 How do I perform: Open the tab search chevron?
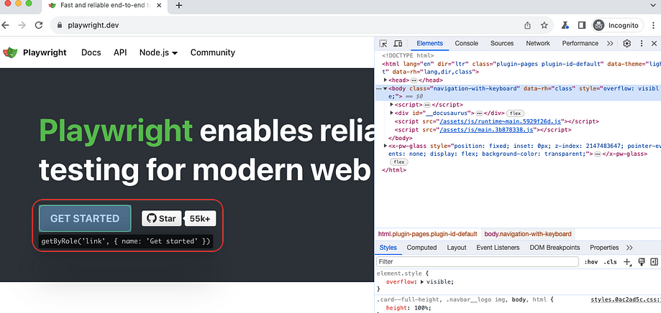pos(653,5)
